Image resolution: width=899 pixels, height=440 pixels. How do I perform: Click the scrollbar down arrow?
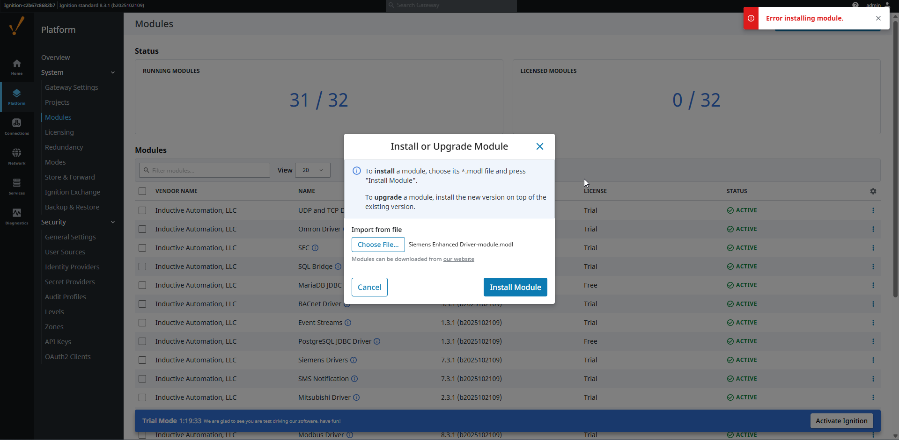click(x=895, y=436)
